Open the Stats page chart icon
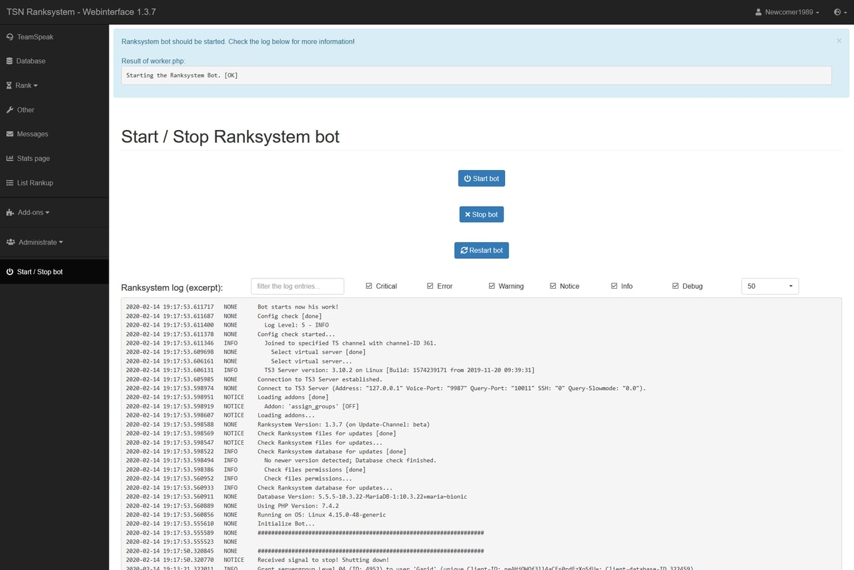Image resolution: width=854 pixels, height=570 pixels. point(9,158)
